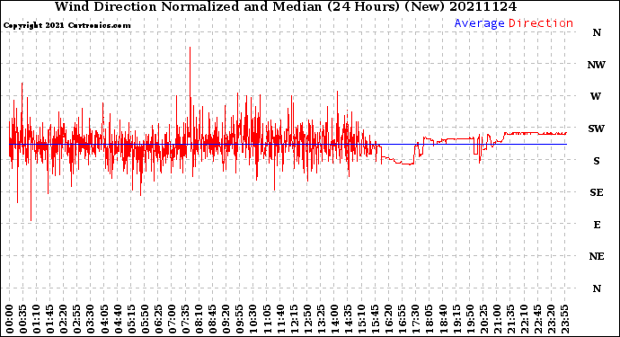
Task: Click the 22:45 time axis label
Action: [537, 319]
